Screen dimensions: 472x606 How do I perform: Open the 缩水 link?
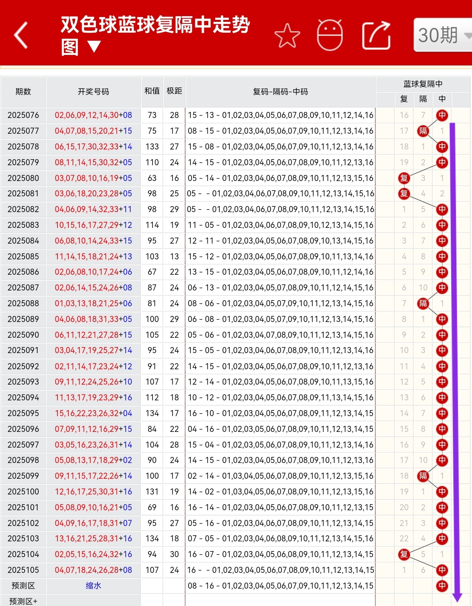[93, 586]
